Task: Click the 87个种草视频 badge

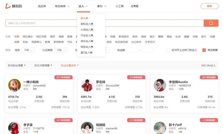Action: pyautogui.click(x=63, y=77)
